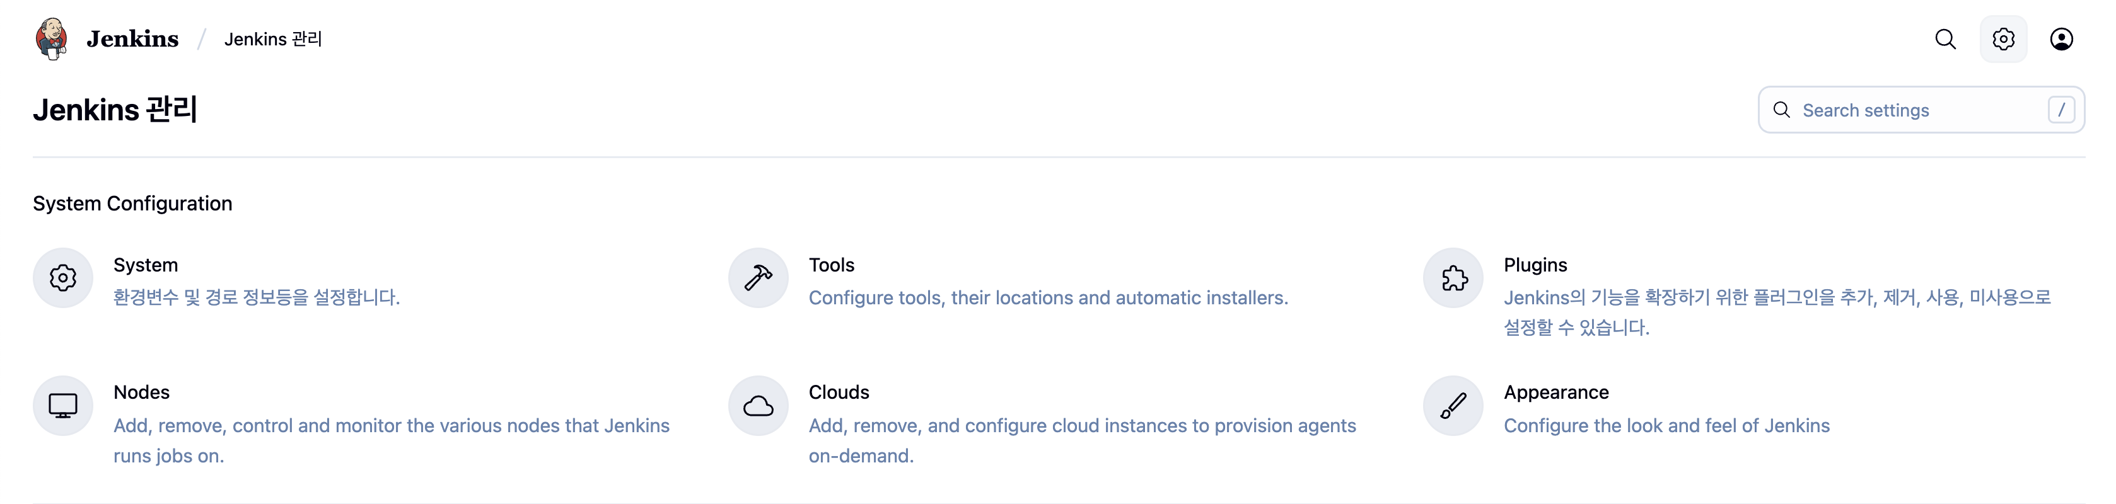Open the Appearance settings link
The height and width of the screenshot is (504, 2116).
coord(1555,392)
